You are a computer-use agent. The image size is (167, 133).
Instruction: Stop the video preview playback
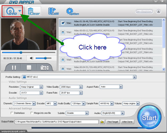(29, 68)
